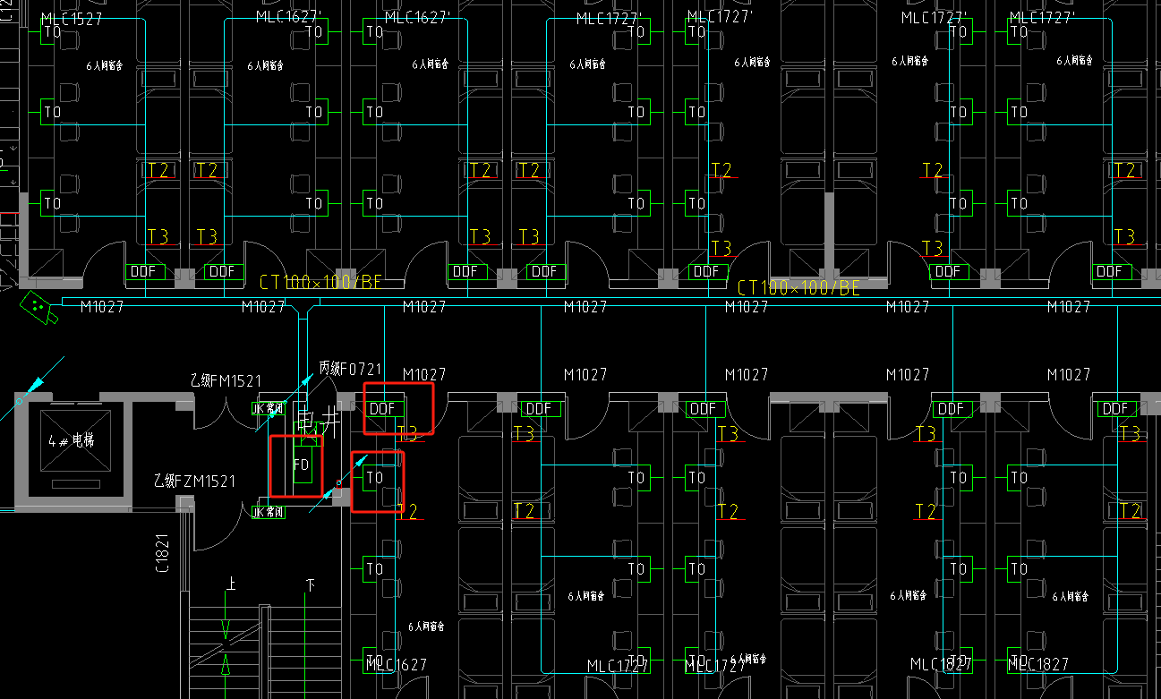Click the FD distribution box in 电井
The image size is (1161, 699).
click(302, 465)
